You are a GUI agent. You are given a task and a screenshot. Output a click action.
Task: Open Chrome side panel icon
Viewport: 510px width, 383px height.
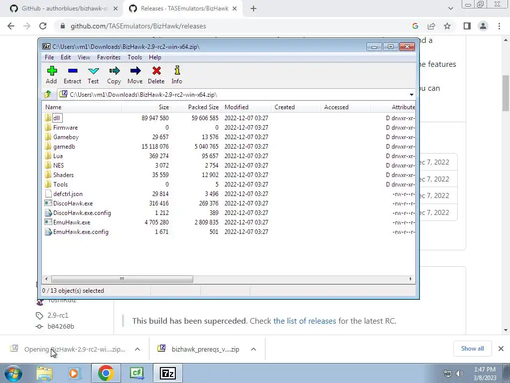[467, 26]
